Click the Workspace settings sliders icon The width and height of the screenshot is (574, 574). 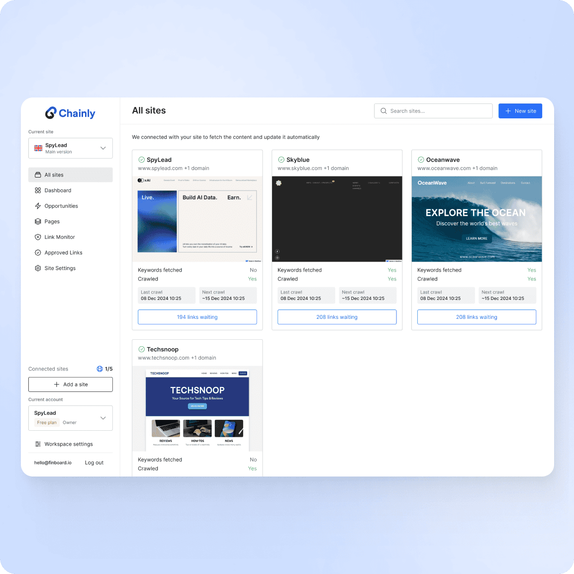(38, 444)
